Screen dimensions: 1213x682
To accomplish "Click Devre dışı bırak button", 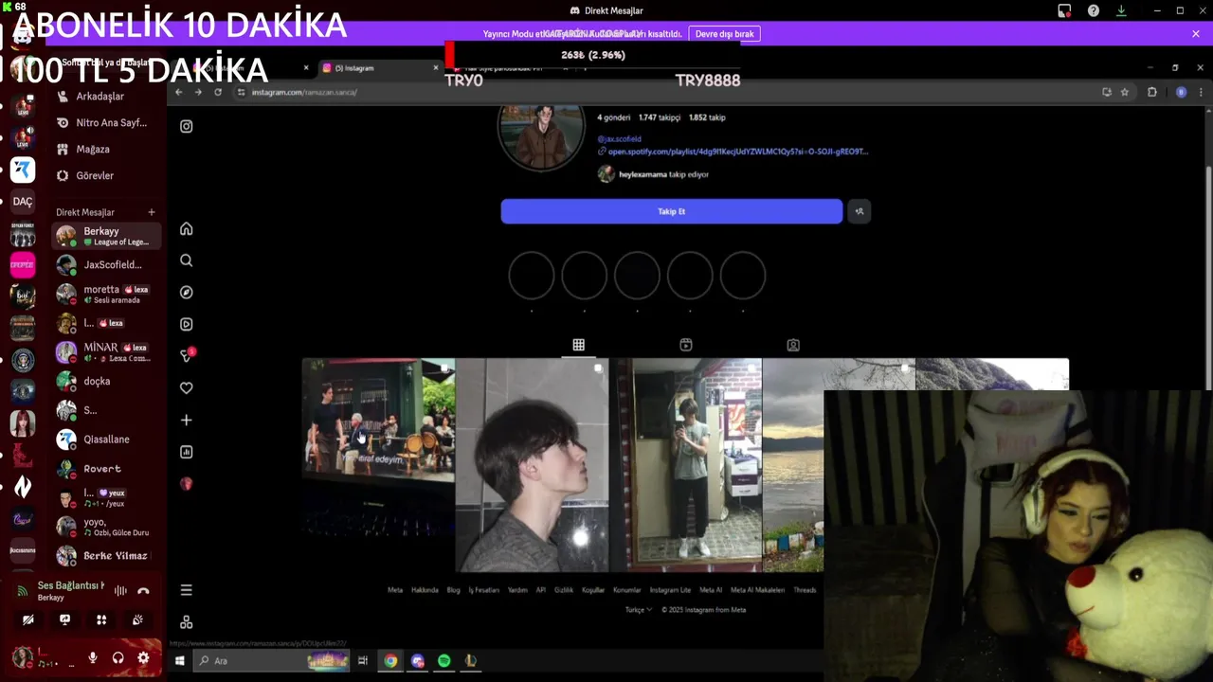I will tap(724, 34).
